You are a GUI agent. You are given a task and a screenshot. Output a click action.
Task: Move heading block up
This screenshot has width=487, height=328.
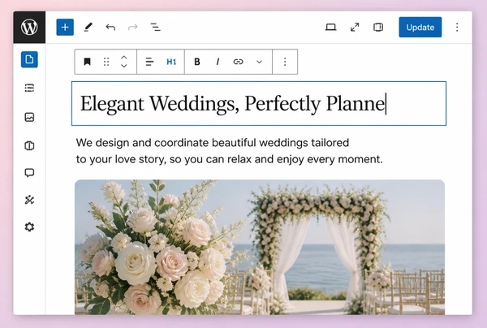click(x=124, y=58)
